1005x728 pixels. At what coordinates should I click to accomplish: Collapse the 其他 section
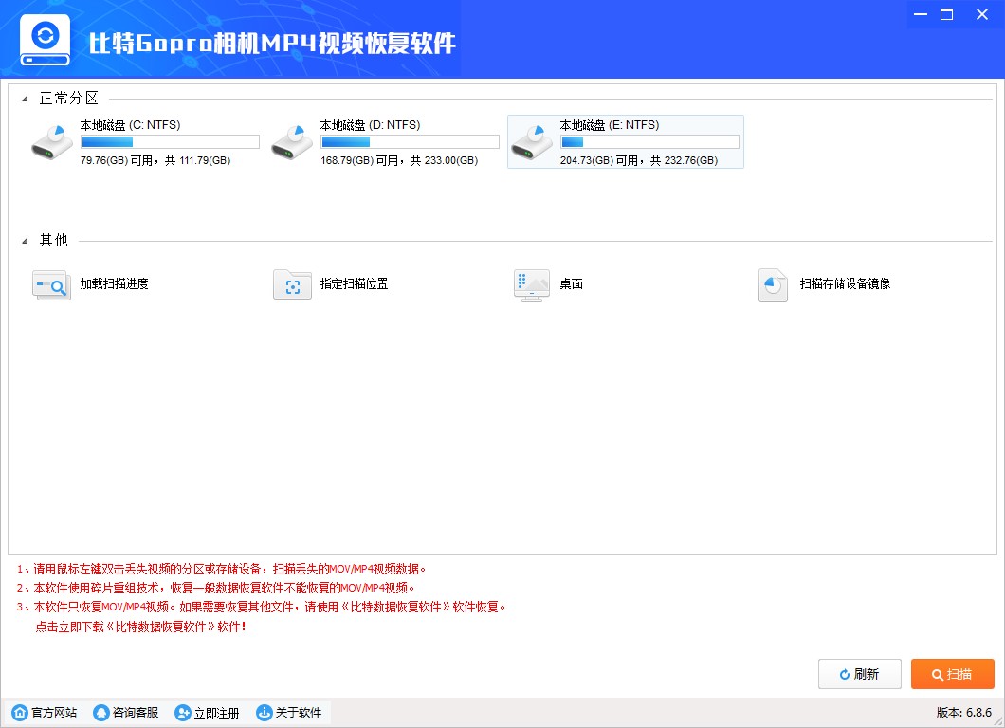click(25, 241)
